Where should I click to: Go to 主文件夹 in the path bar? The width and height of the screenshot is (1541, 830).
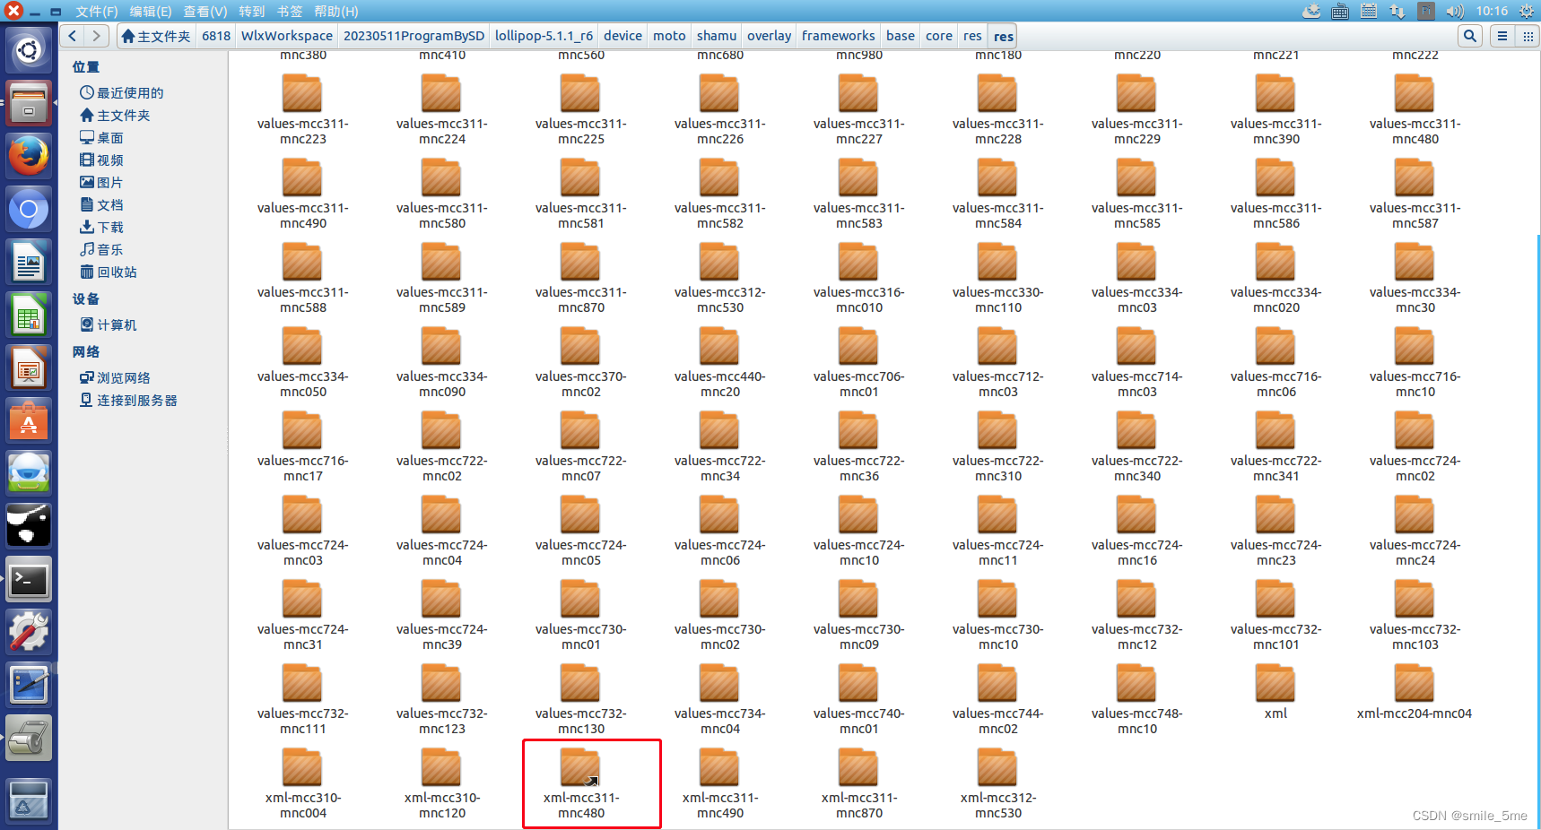pos(156,36)
